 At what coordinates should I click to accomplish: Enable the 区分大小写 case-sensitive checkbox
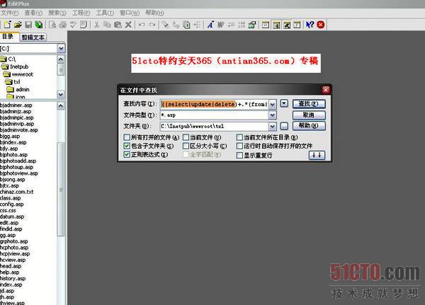tap(186, 146)
